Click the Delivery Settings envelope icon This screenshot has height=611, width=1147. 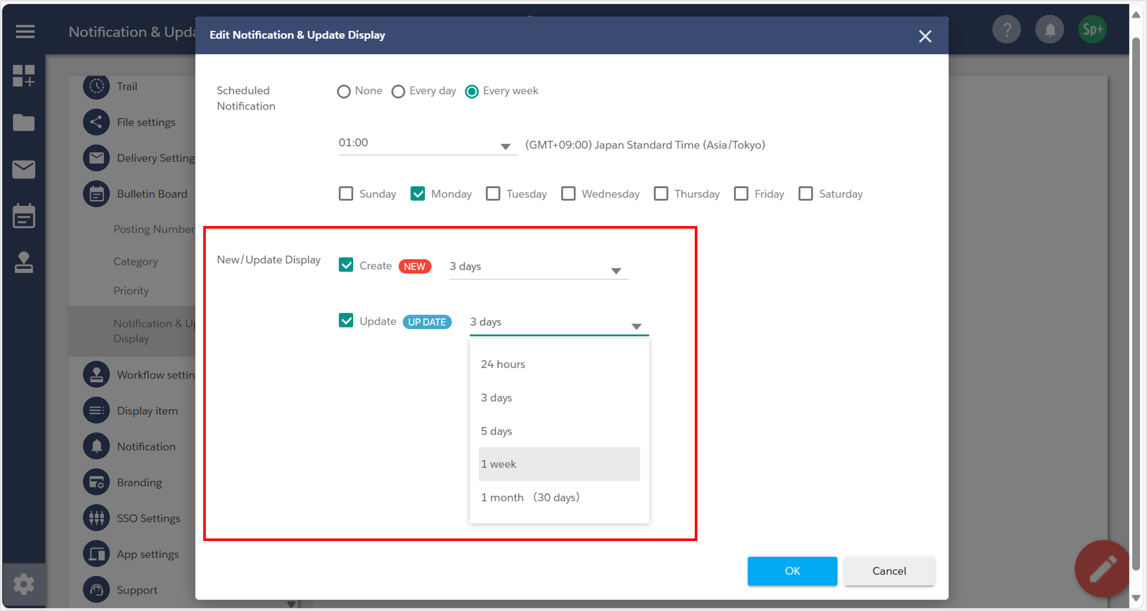pos(96,158)
